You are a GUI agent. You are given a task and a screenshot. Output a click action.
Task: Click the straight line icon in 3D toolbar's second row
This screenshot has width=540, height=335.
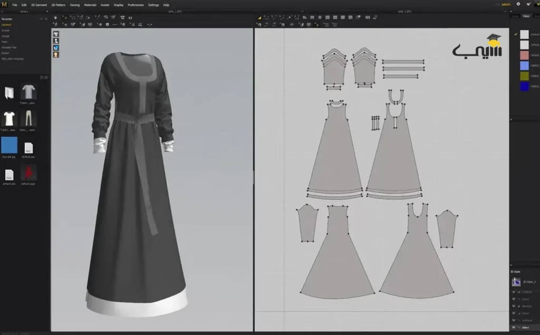[x=114, y=24]
